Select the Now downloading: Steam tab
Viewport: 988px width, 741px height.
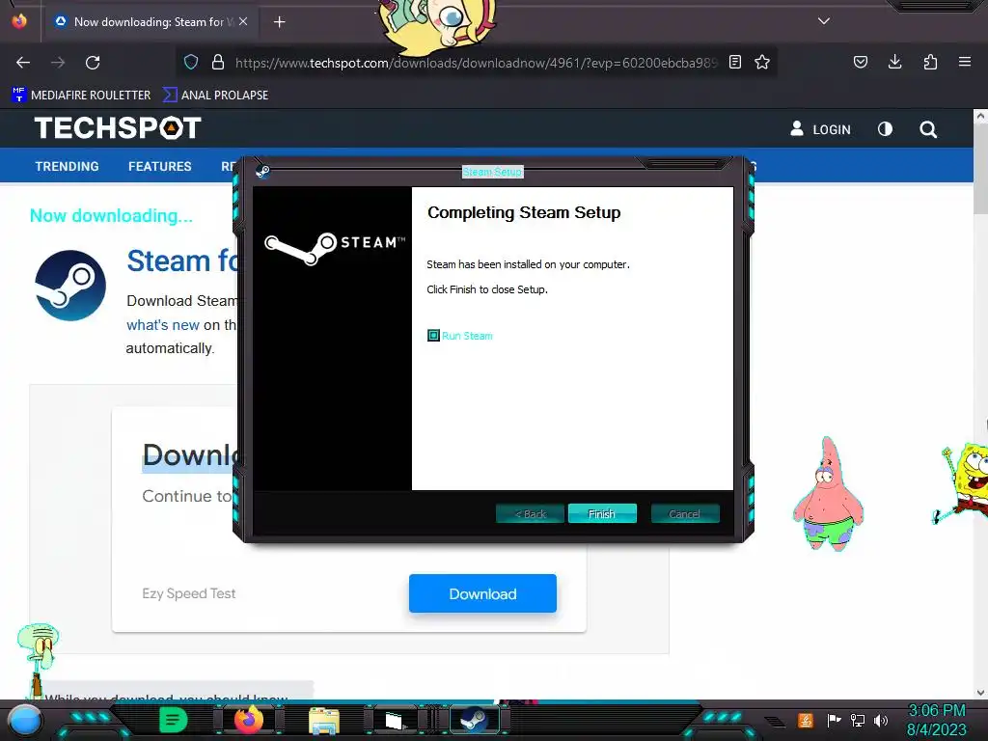coord(150,21)
